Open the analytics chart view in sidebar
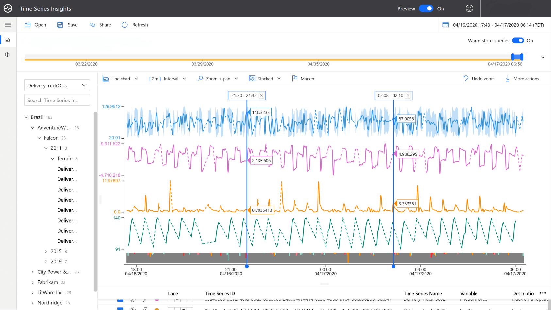The image size is (551, 310). [x=8, y=40]
